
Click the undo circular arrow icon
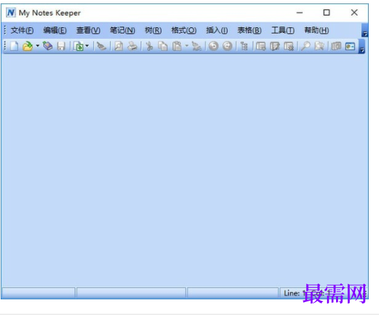(x=213, y=46)
